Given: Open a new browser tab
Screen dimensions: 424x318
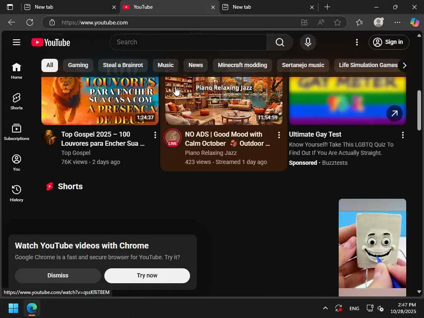Looking at the screenshot, I should [x=327, y=7].
